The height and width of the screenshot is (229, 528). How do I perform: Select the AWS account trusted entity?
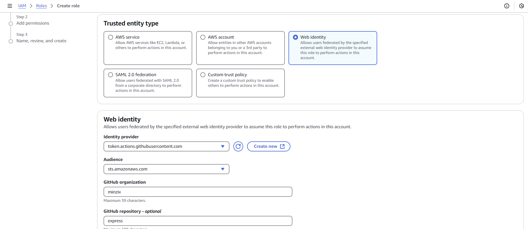click(203, 37)
